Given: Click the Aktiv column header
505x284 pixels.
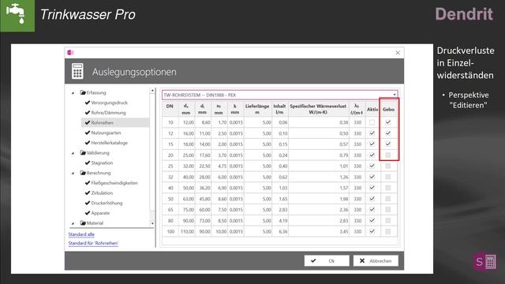Looking at the screenshot, I should coord(372,109).
